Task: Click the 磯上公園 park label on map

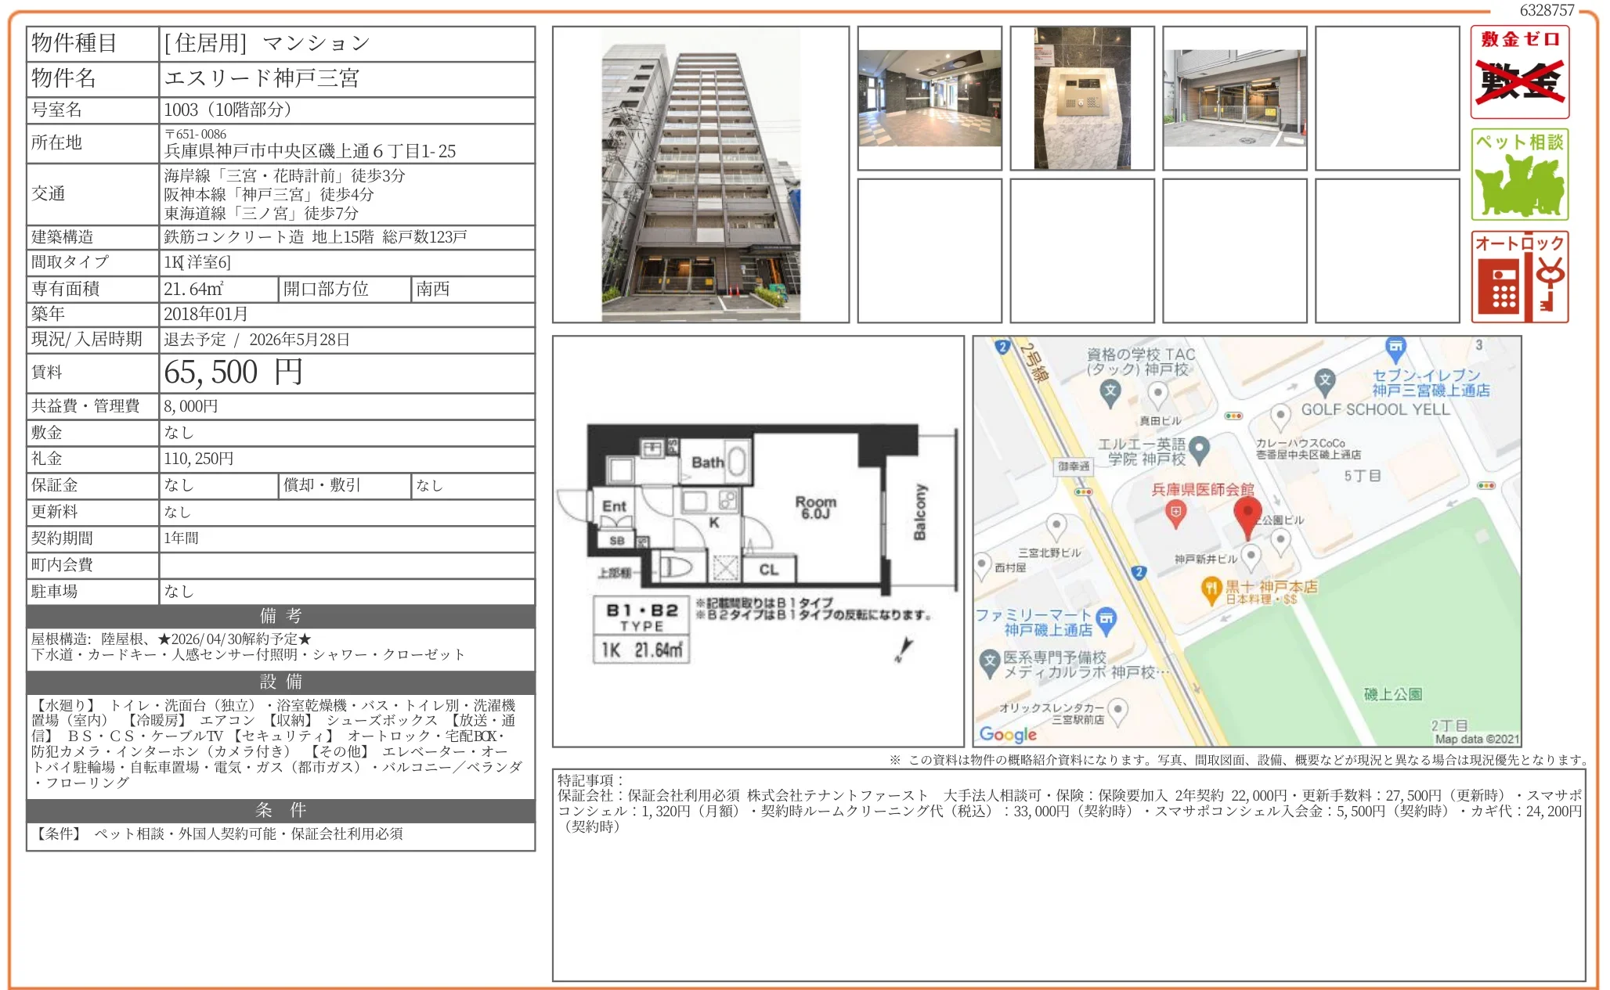Action: click(x=1392, y=694)
